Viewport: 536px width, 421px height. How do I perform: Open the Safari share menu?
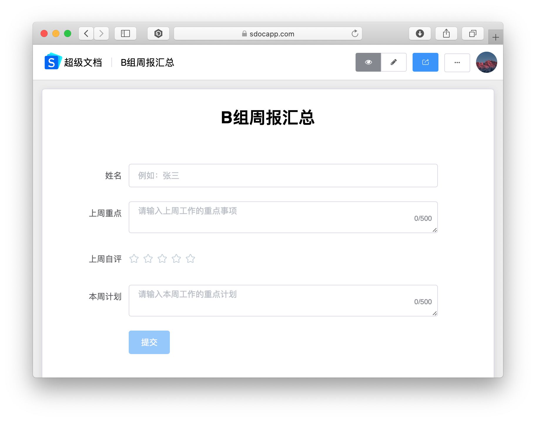tap(446, 33)
